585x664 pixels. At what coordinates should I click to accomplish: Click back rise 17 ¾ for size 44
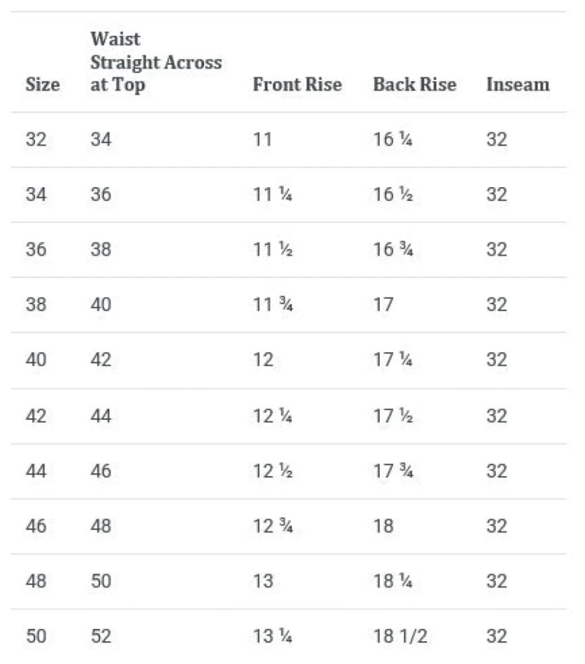point(393,471)
